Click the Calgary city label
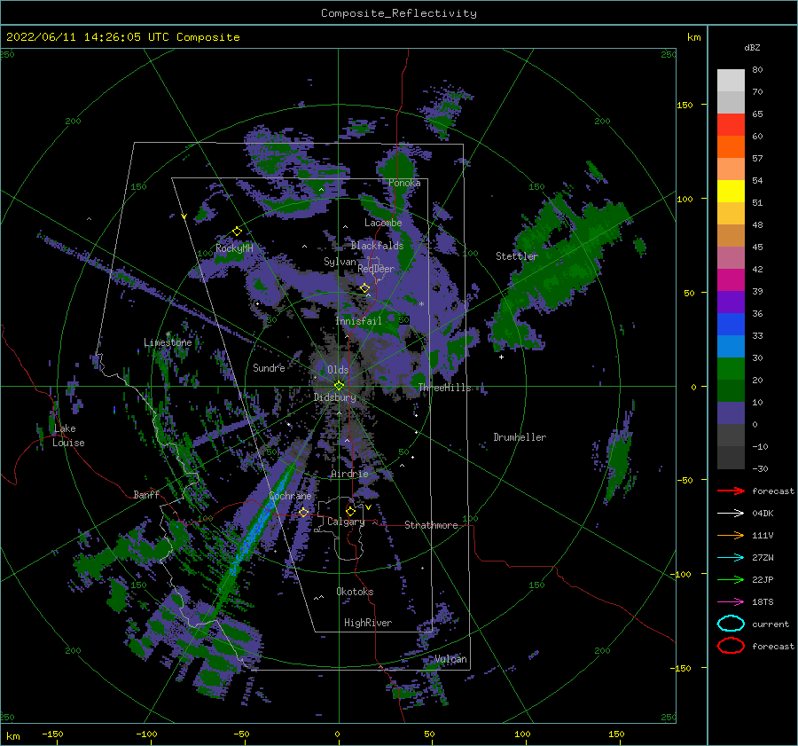The image size is (798, 746). point(346,522)
